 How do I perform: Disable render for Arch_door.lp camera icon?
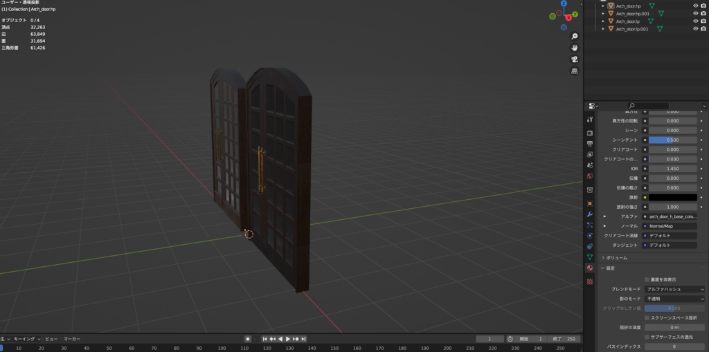703,21
